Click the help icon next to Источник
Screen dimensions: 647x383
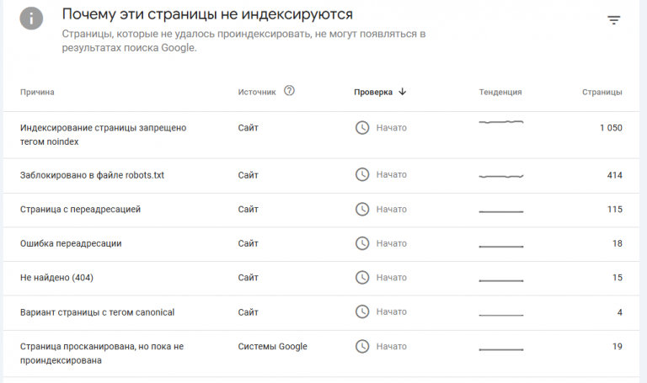coord(290,91)
